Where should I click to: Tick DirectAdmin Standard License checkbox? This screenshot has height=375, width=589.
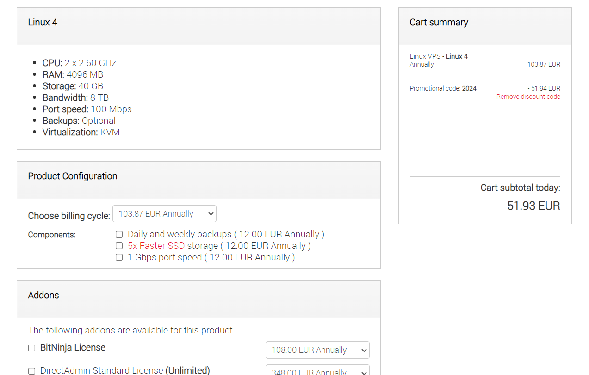(x=31, y=371)
